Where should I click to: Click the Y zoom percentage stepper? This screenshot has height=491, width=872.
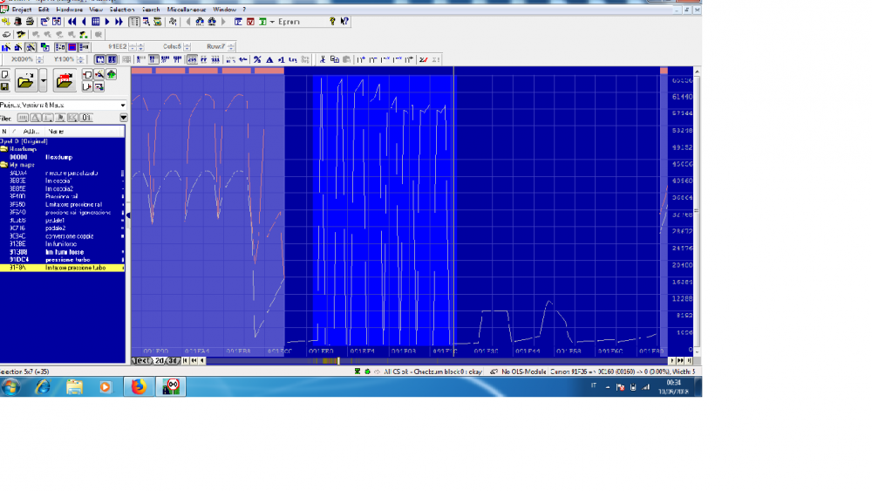pyautogui.click(x=80, y=59)
